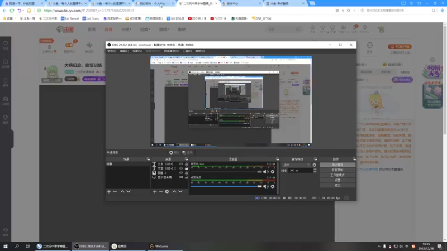
Task: Click the transition 时长 duration field
Action: coord(301,171)
